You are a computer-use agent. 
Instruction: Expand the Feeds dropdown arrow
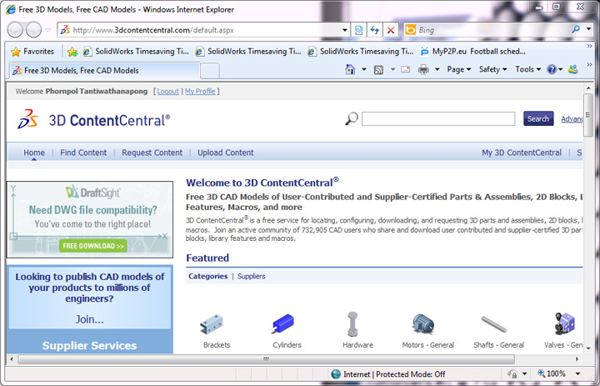(x=392, y=69)
